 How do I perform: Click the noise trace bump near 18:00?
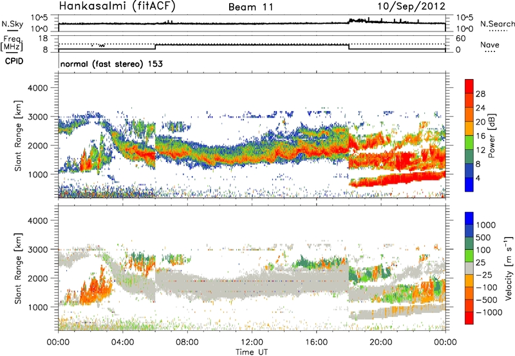click(x=357, y=21)
